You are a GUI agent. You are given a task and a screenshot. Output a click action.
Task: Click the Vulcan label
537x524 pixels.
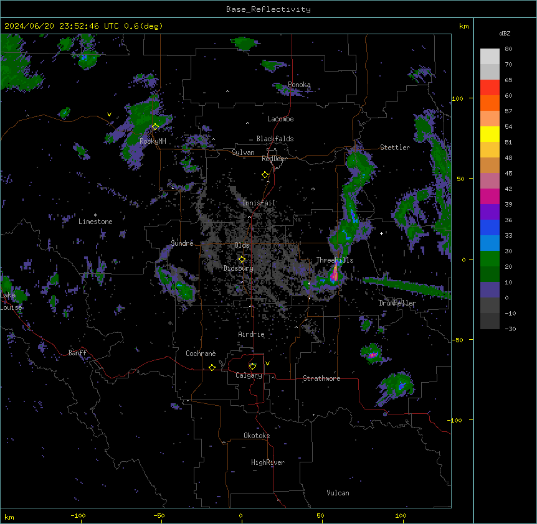click(x=338, y=493)
